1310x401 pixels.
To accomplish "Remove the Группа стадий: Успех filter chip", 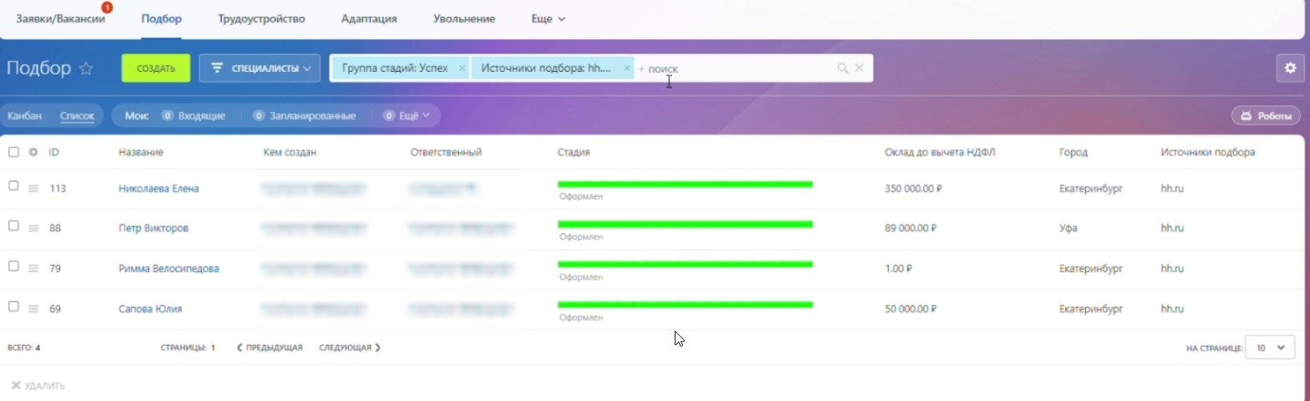I will tap(460, 69).
